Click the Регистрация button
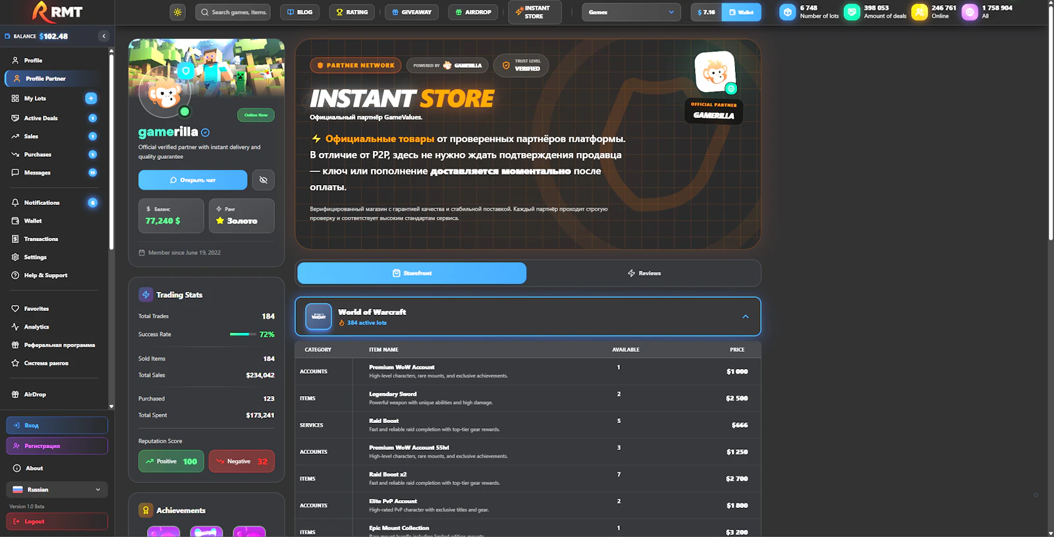The height and width of the screenshot is (537, 1054). pyautogui.click(x=57, y=446)
